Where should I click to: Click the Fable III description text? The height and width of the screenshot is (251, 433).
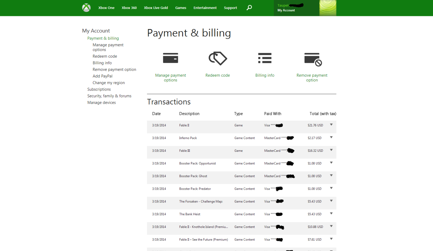[185, 151]
